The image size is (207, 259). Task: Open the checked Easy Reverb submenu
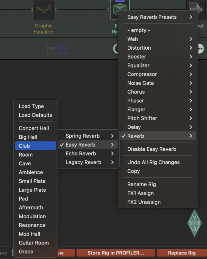pos(89,145)
